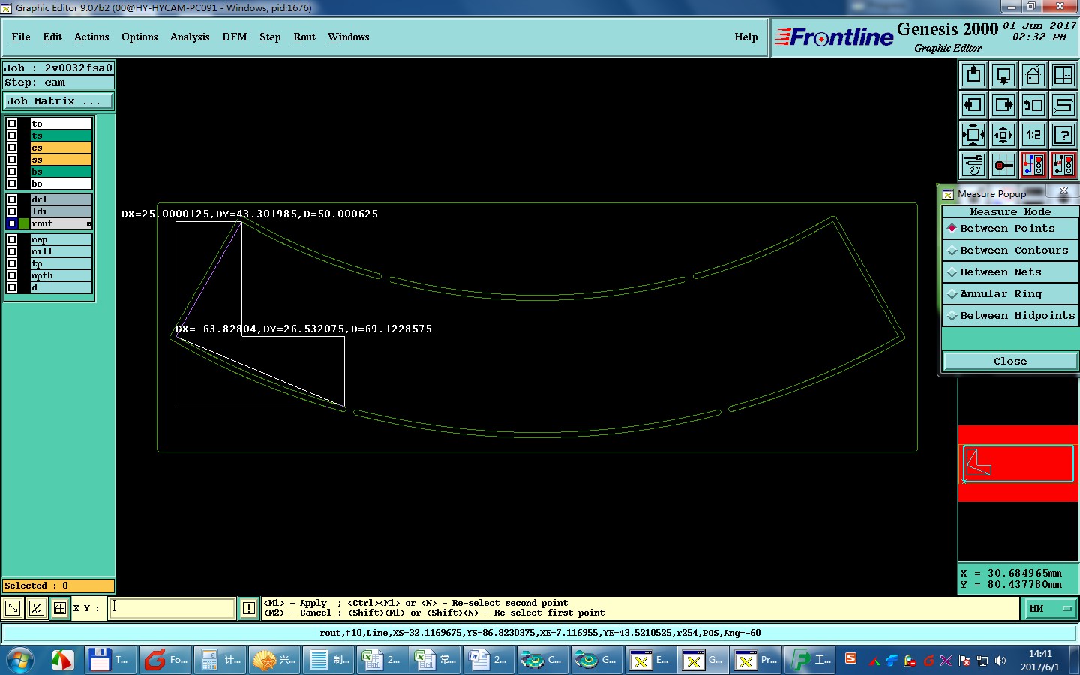
Task: Select Between Contours measure mode
Action: (1010, 250)
